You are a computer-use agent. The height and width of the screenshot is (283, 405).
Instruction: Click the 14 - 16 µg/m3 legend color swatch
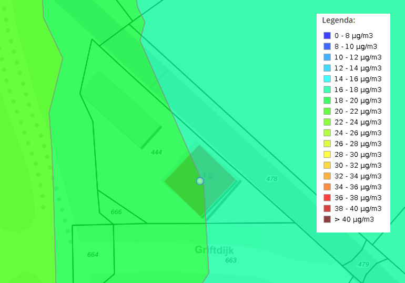point(327,79)
